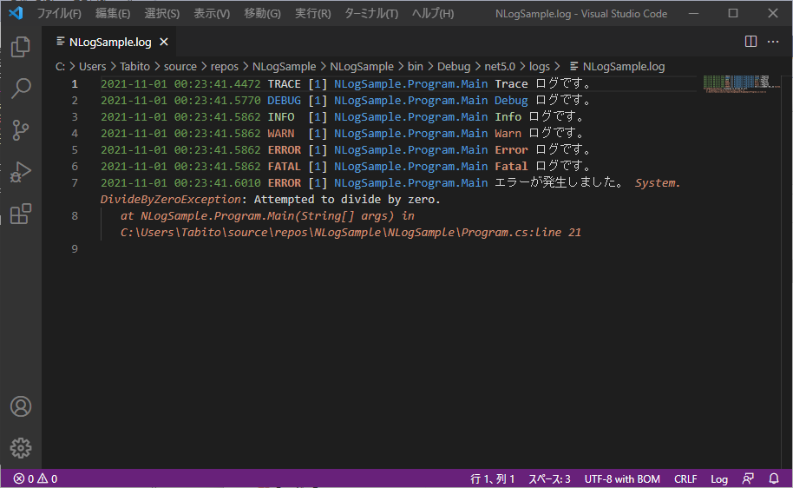793x488 pixels.
Task: Open the ターミナル(T) menu
Action: 371,14
